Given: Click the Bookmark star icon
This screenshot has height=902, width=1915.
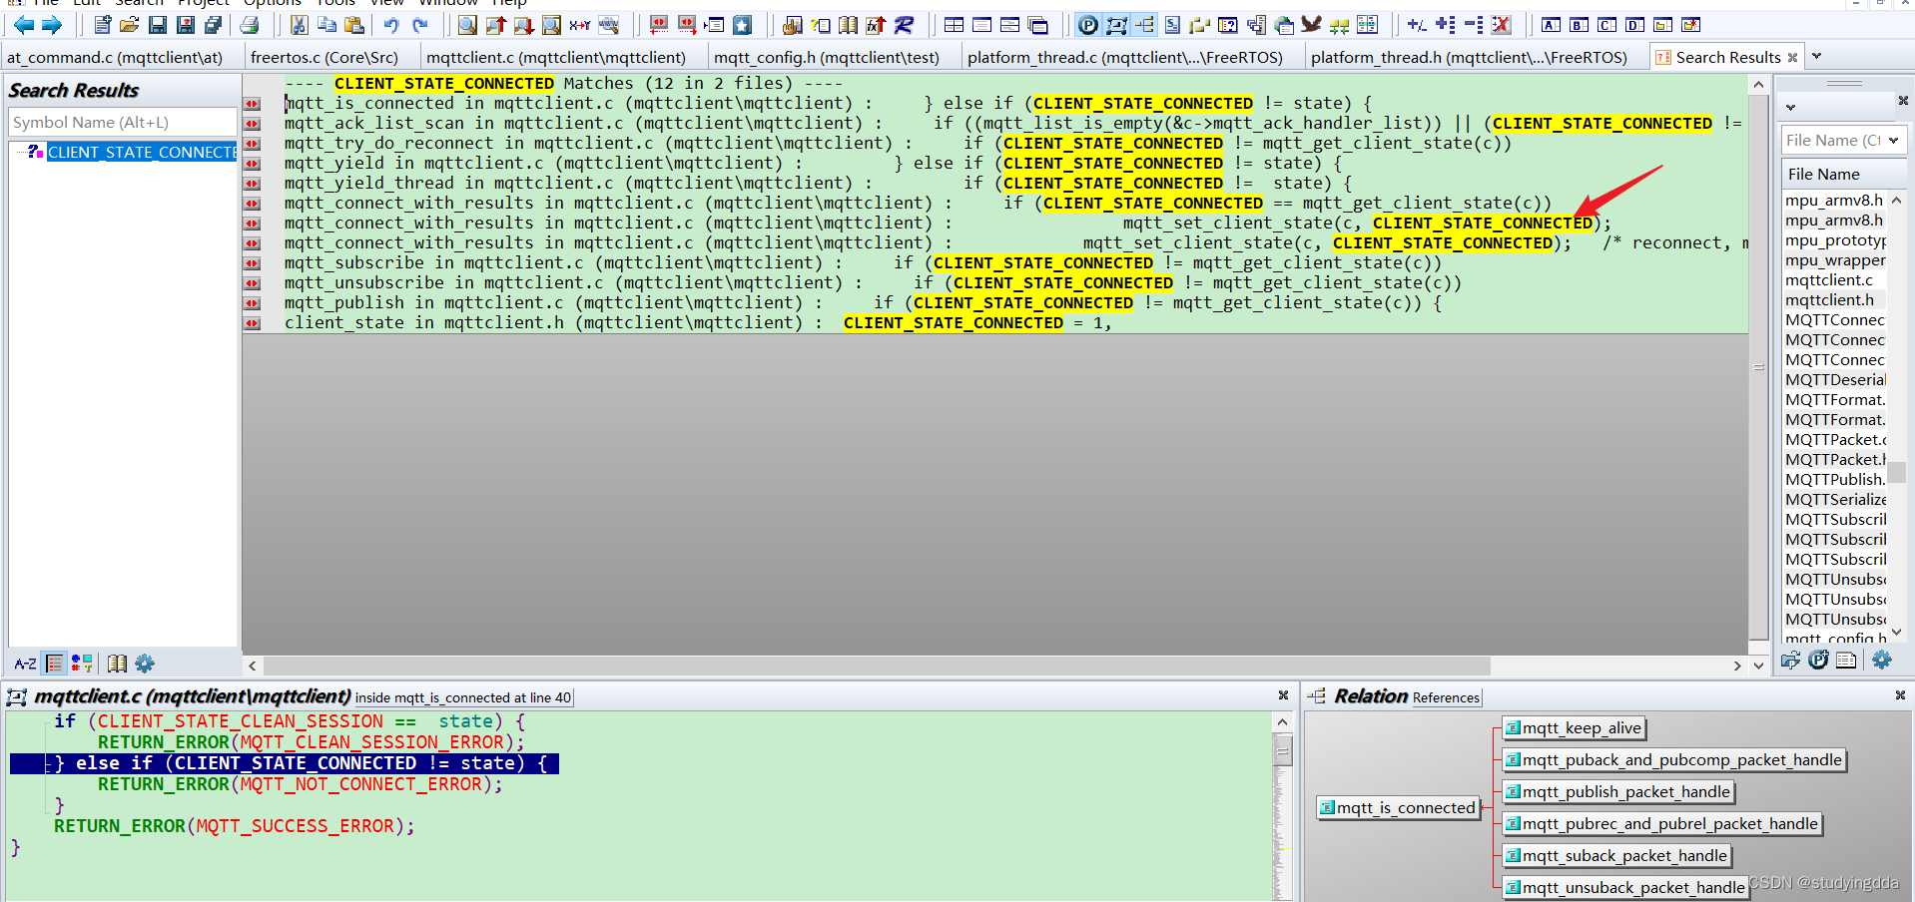Looking at the screenshot, I should point(742,25).
